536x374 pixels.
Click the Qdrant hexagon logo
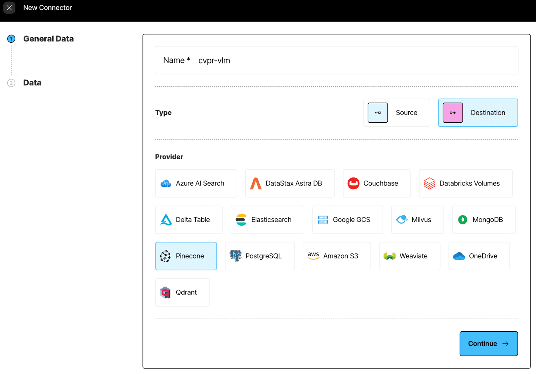pyautogui.click(x=165, y=292)
